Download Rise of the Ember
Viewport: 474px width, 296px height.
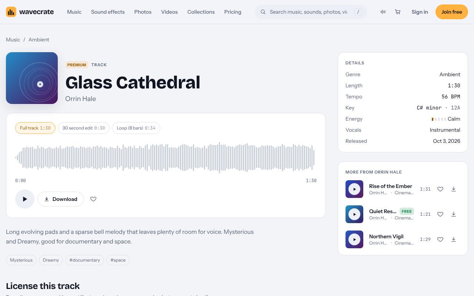pos(454,189)
